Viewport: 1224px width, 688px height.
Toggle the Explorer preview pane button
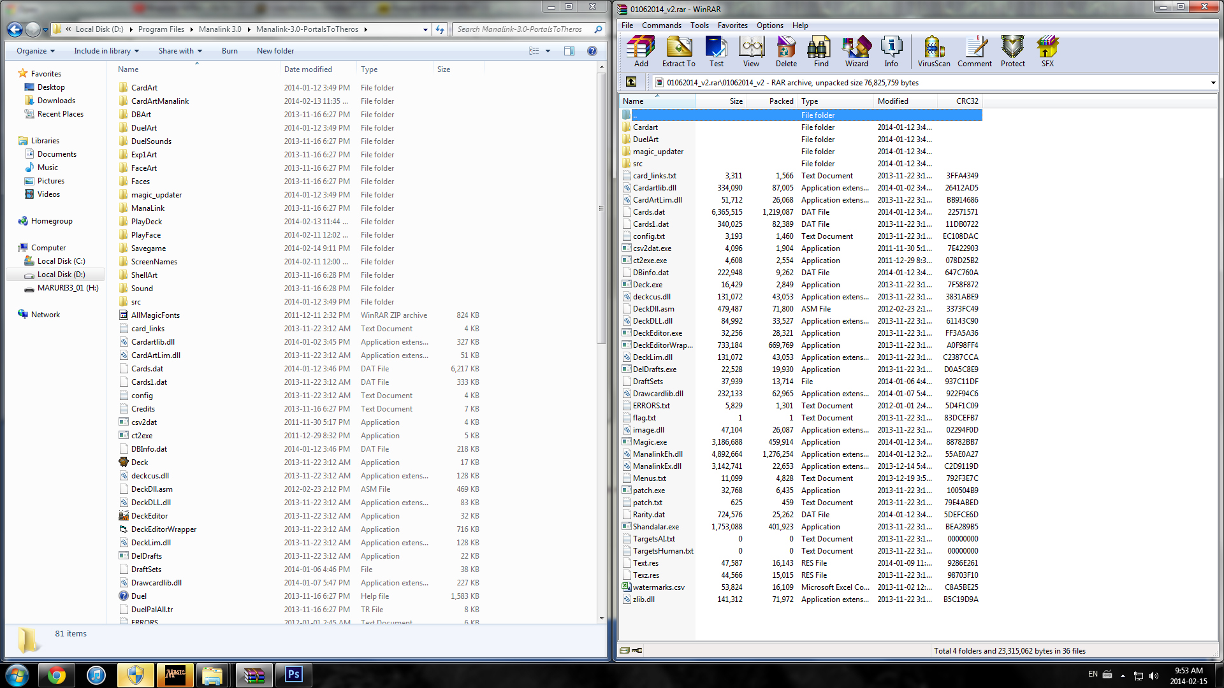point(569,51)
